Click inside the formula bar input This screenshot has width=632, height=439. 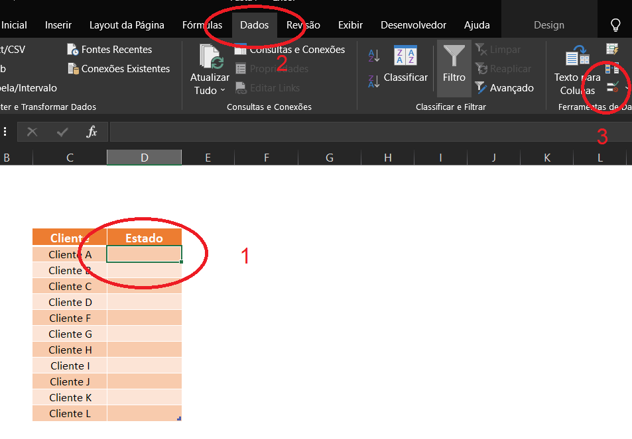click(371, 132)
